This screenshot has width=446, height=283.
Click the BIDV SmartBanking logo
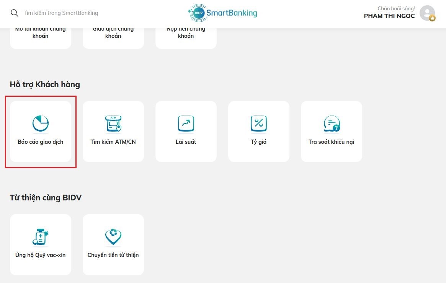tap(222, 13)
